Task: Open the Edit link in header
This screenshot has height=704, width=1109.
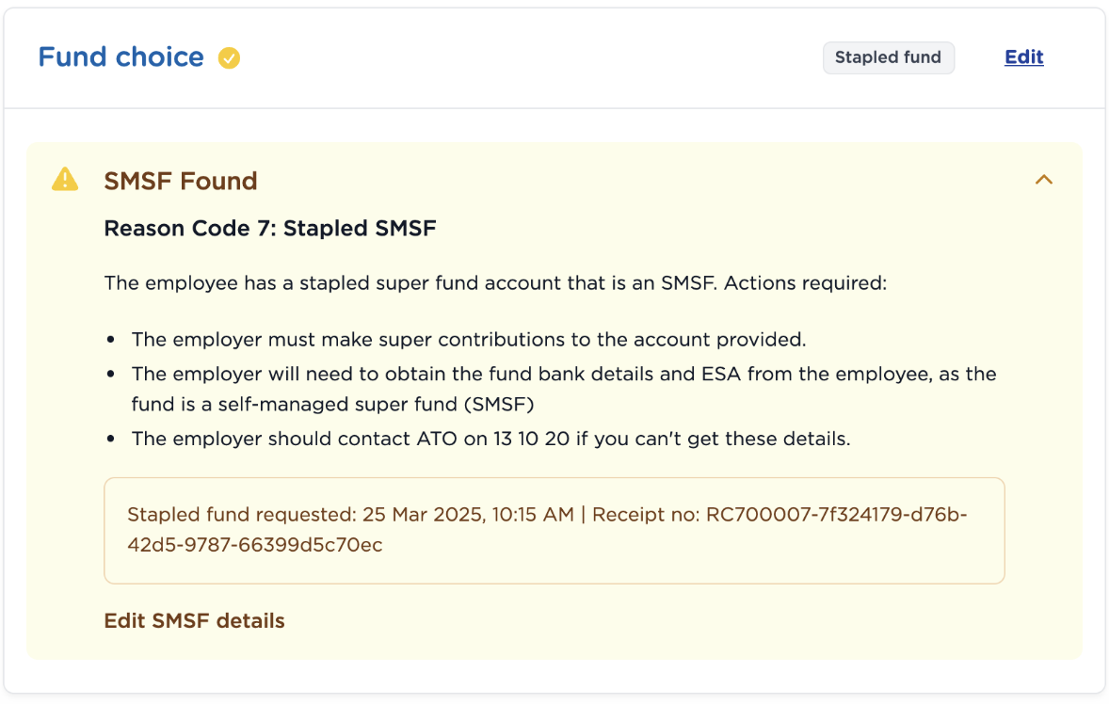Action: tap(1023, 57)
